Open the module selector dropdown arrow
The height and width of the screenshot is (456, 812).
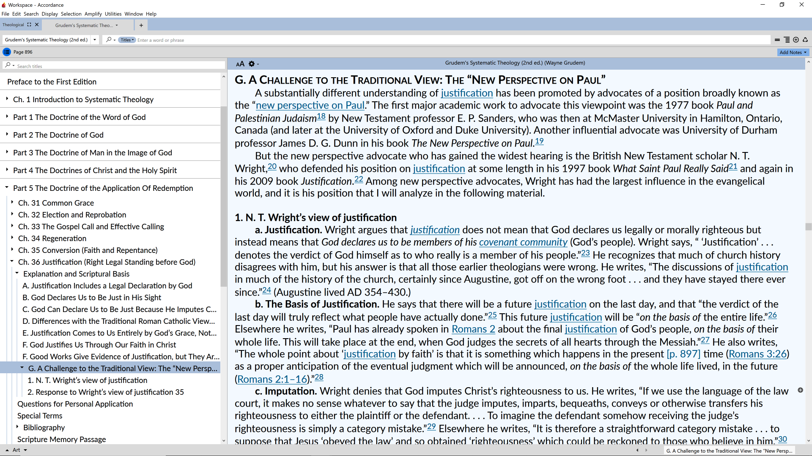(95, 40)
